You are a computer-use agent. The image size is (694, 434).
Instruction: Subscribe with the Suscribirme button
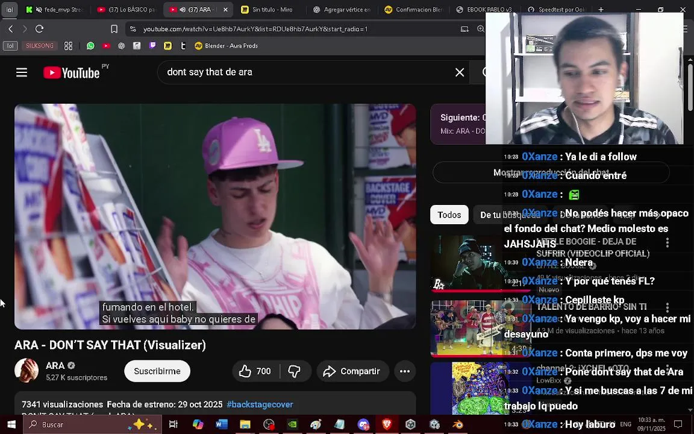pos(157,371)
